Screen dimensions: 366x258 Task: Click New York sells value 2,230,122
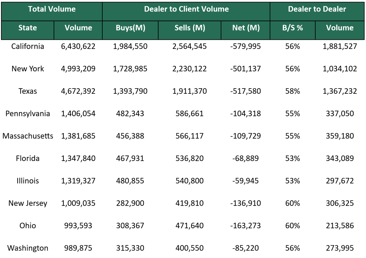(190, 69)
